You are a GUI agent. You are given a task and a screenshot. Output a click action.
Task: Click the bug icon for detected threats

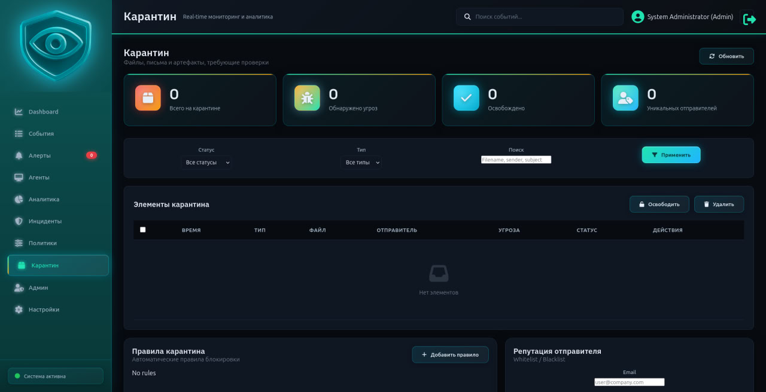[307, 98]
